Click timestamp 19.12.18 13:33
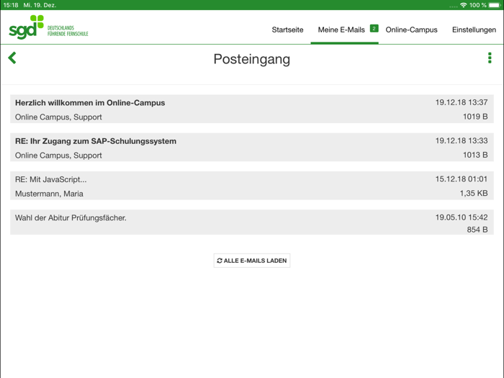 click(x=462, y=140)
